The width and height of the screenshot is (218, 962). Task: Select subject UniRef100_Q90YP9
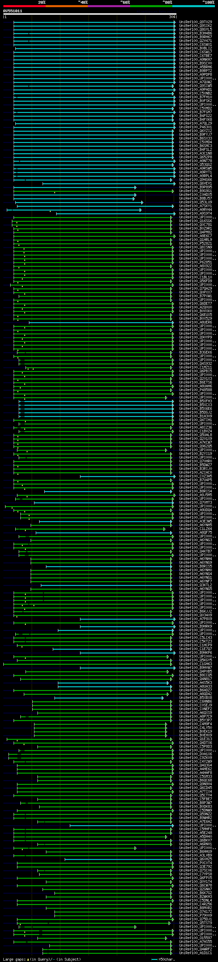[x=195, y=338]
